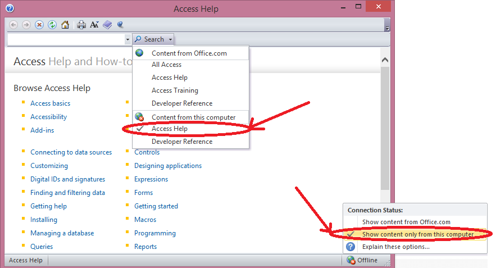Open the Forms topic link
The image size is (496, 268).
(x=143, y=192)
